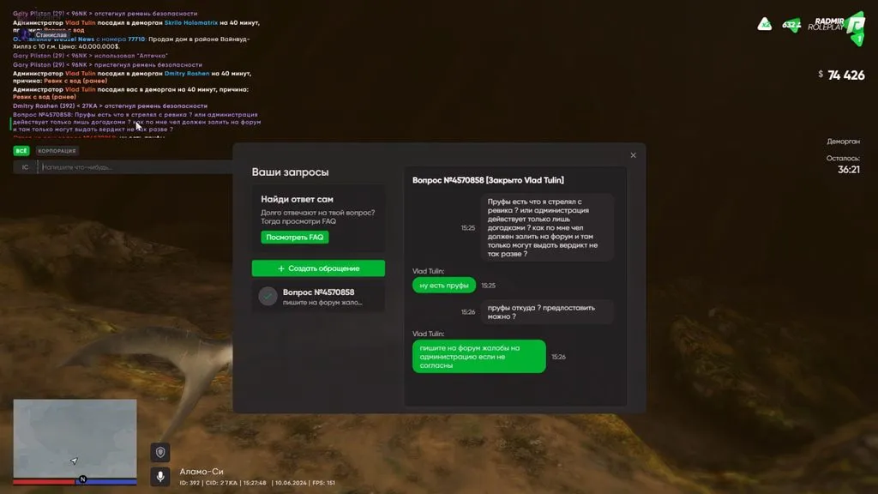The image size is (878, 494).
Task: Close the Ваши запросы dialog
Action: [x=634, y=155]
